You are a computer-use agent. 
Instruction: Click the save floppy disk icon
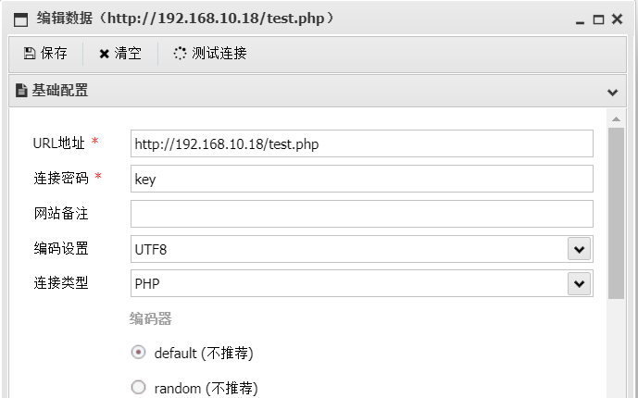point(29,54)
